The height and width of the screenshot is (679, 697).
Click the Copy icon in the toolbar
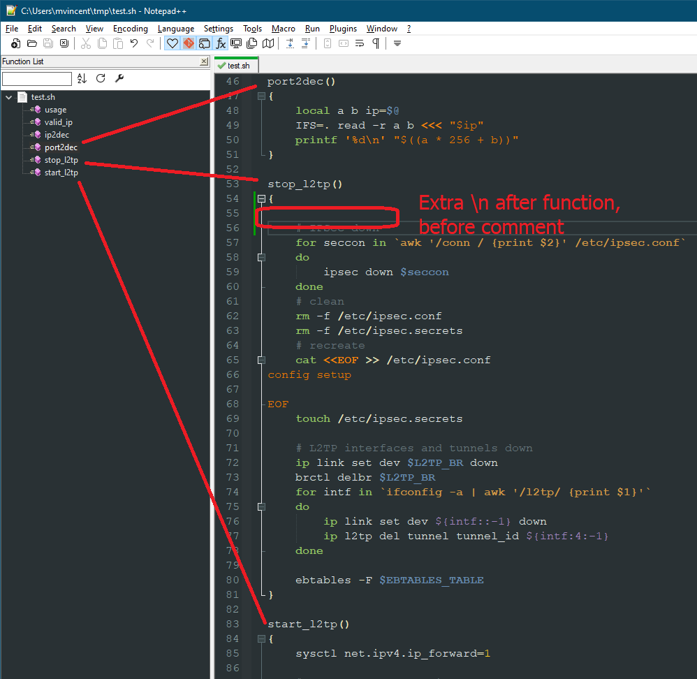(102, 43)
